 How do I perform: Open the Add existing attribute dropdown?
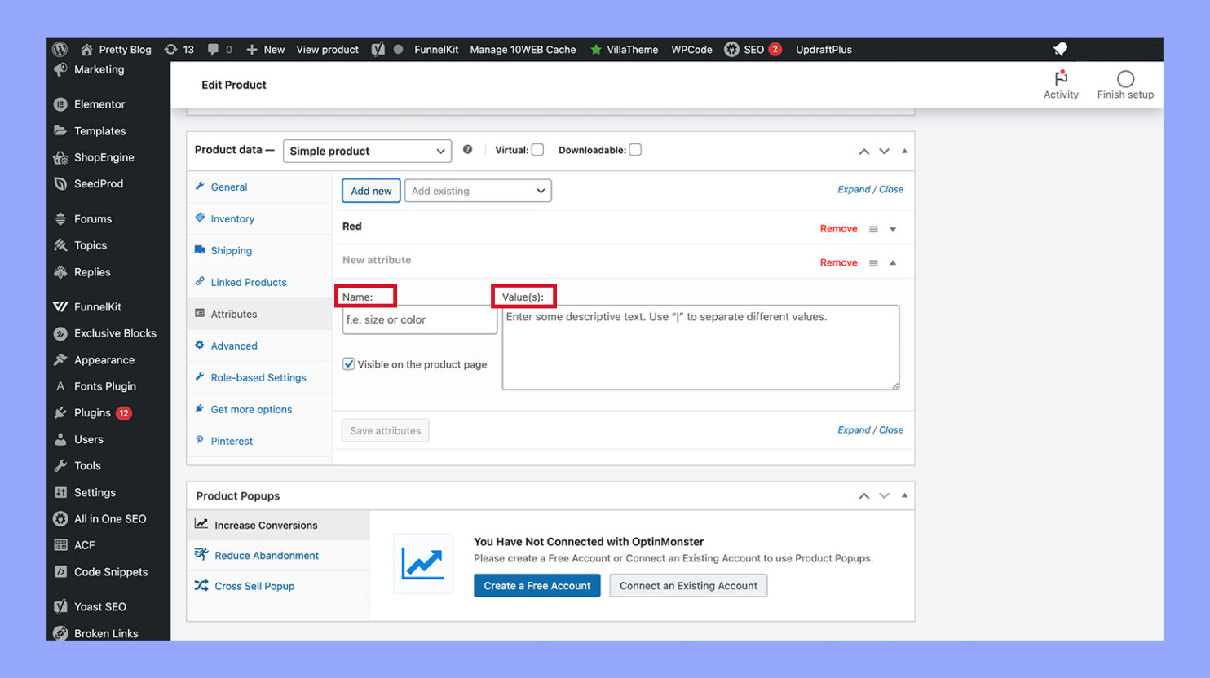coord(477,190)
